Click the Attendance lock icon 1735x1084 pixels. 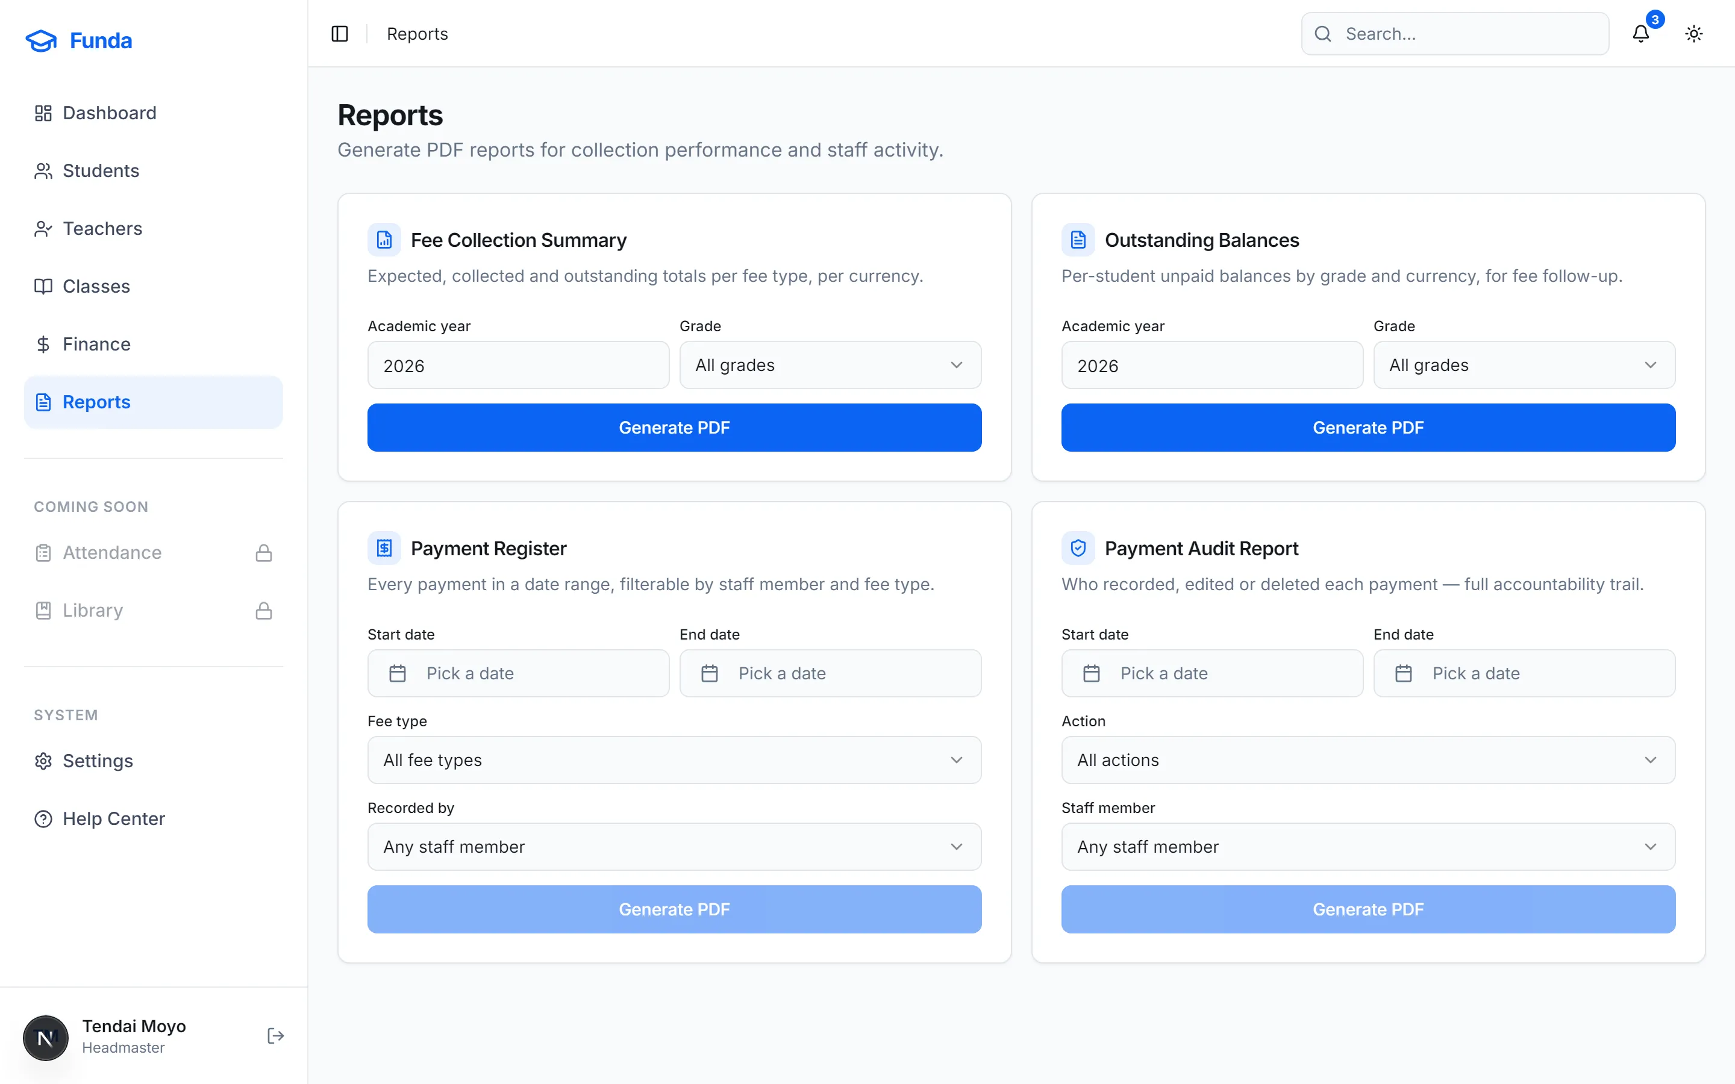tap(264, 553)
